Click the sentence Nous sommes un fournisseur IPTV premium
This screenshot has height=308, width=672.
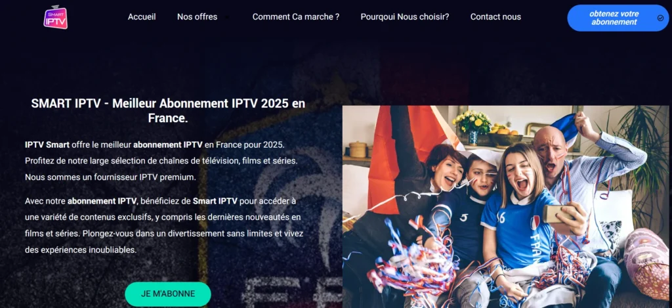pos(110,177)
